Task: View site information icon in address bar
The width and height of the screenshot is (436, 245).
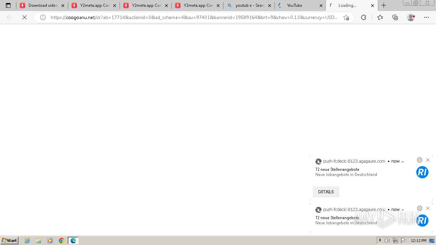Action: (x=43, y=17)
